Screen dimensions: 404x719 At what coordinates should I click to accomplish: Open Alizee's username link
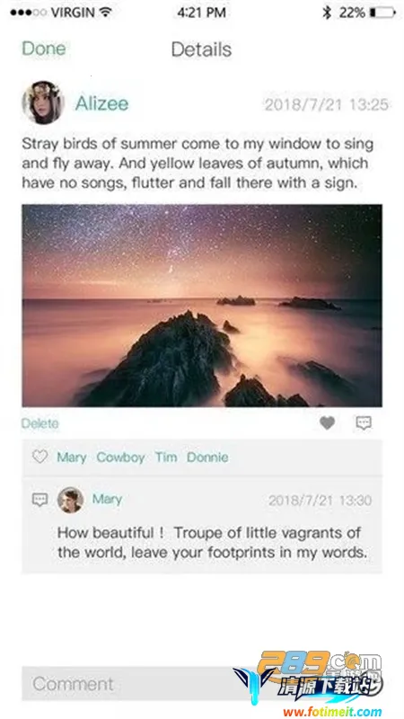click(101, 103)
